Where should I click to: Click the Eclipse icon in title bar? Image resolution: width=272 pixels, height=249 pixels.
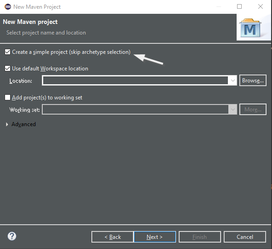pyautogui.click(x=8, y=7)
